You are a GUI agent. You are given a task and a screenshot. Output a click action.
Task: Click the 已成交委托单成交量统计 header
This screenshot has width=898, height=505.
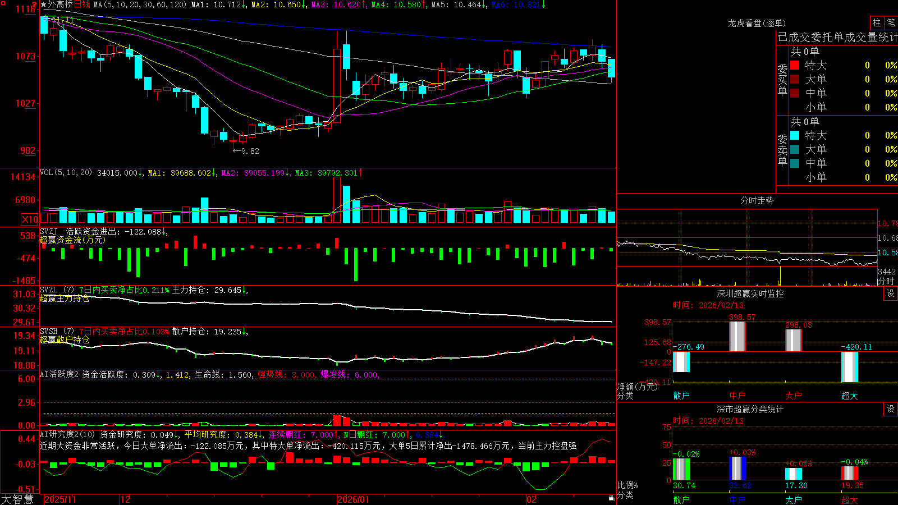(x=837, y=37)
